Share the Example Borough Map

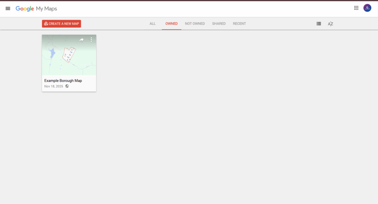[x=82, y=40]
